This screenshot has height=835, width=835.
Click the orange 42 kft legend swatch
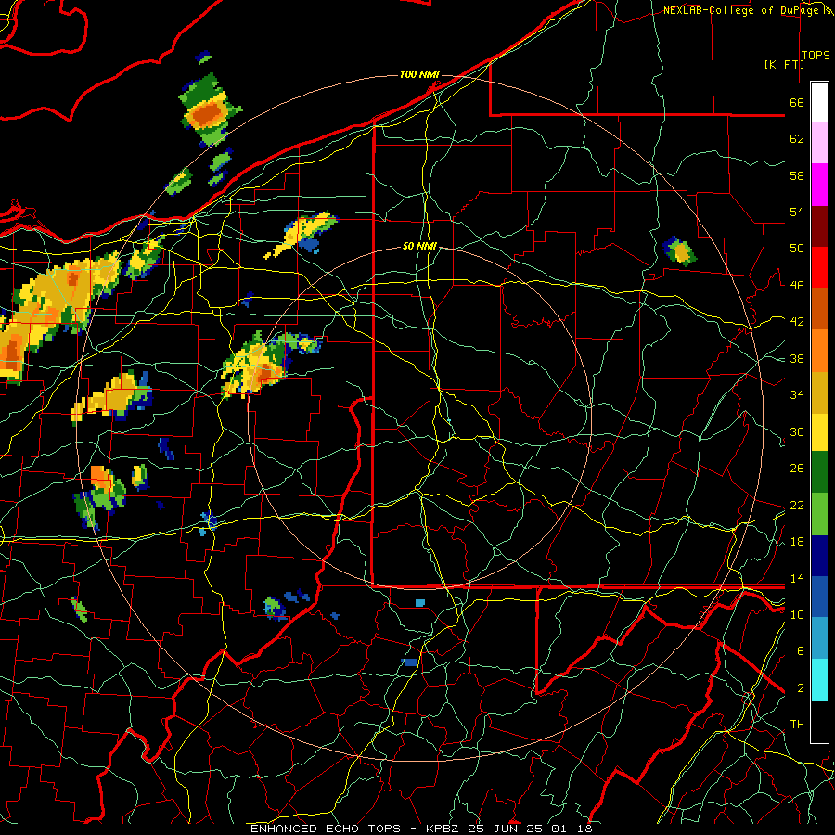819,351
